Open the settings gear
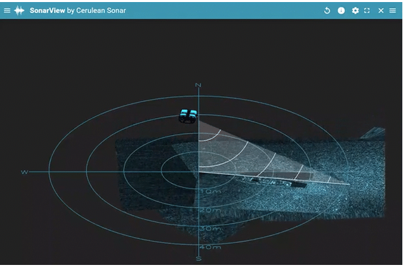This screenshot has width=403, height=267. (x=355, y=10)
